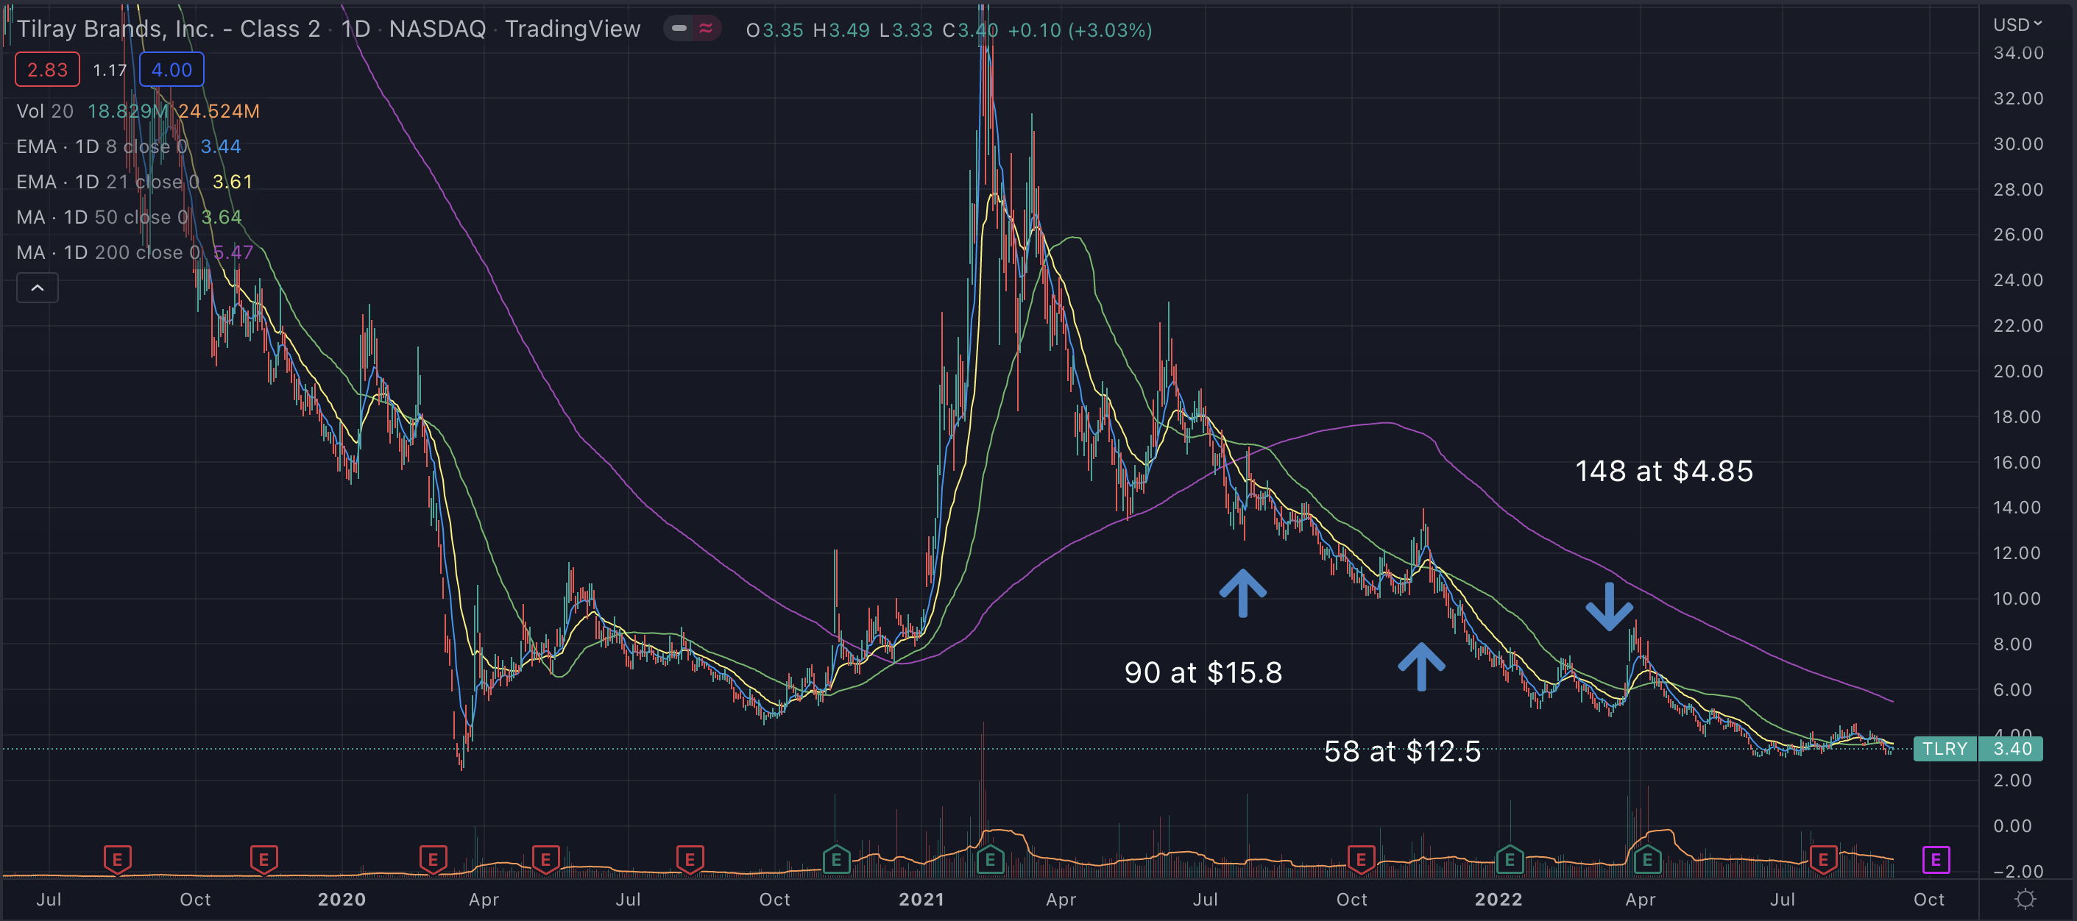Click the gray dash market status indicator
2077x921 pixels.
point(679,29)
